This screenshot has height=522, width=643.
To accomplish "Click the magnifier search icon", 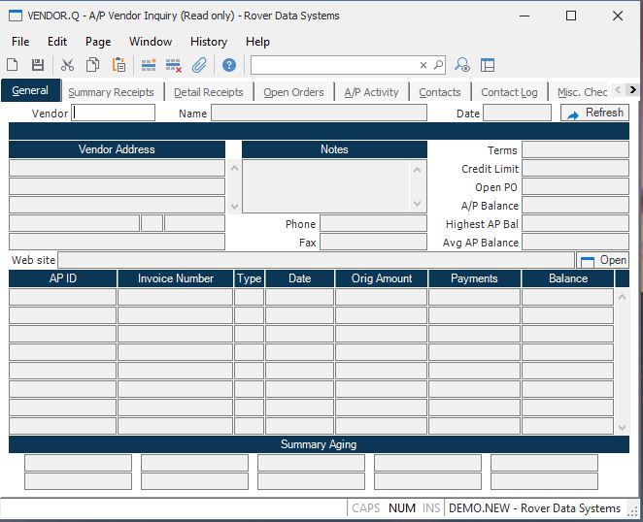I will 438,65.
